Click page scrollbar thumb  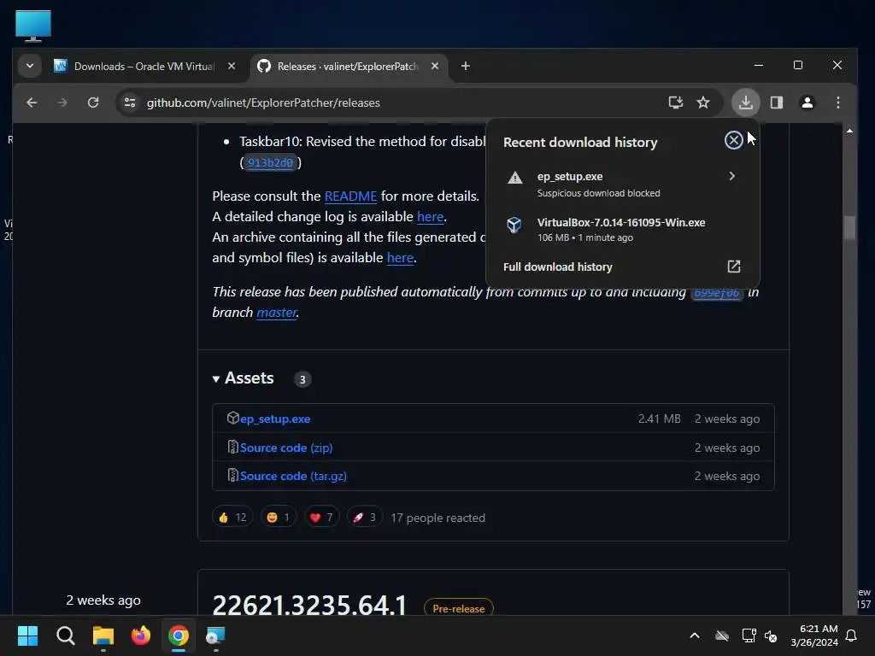coord(849,227)
